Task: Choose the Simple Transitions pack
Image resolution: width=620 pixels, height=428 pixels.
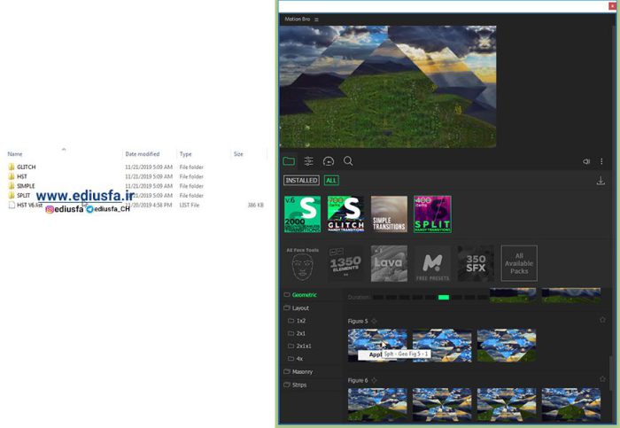Action: coord(389,214)
